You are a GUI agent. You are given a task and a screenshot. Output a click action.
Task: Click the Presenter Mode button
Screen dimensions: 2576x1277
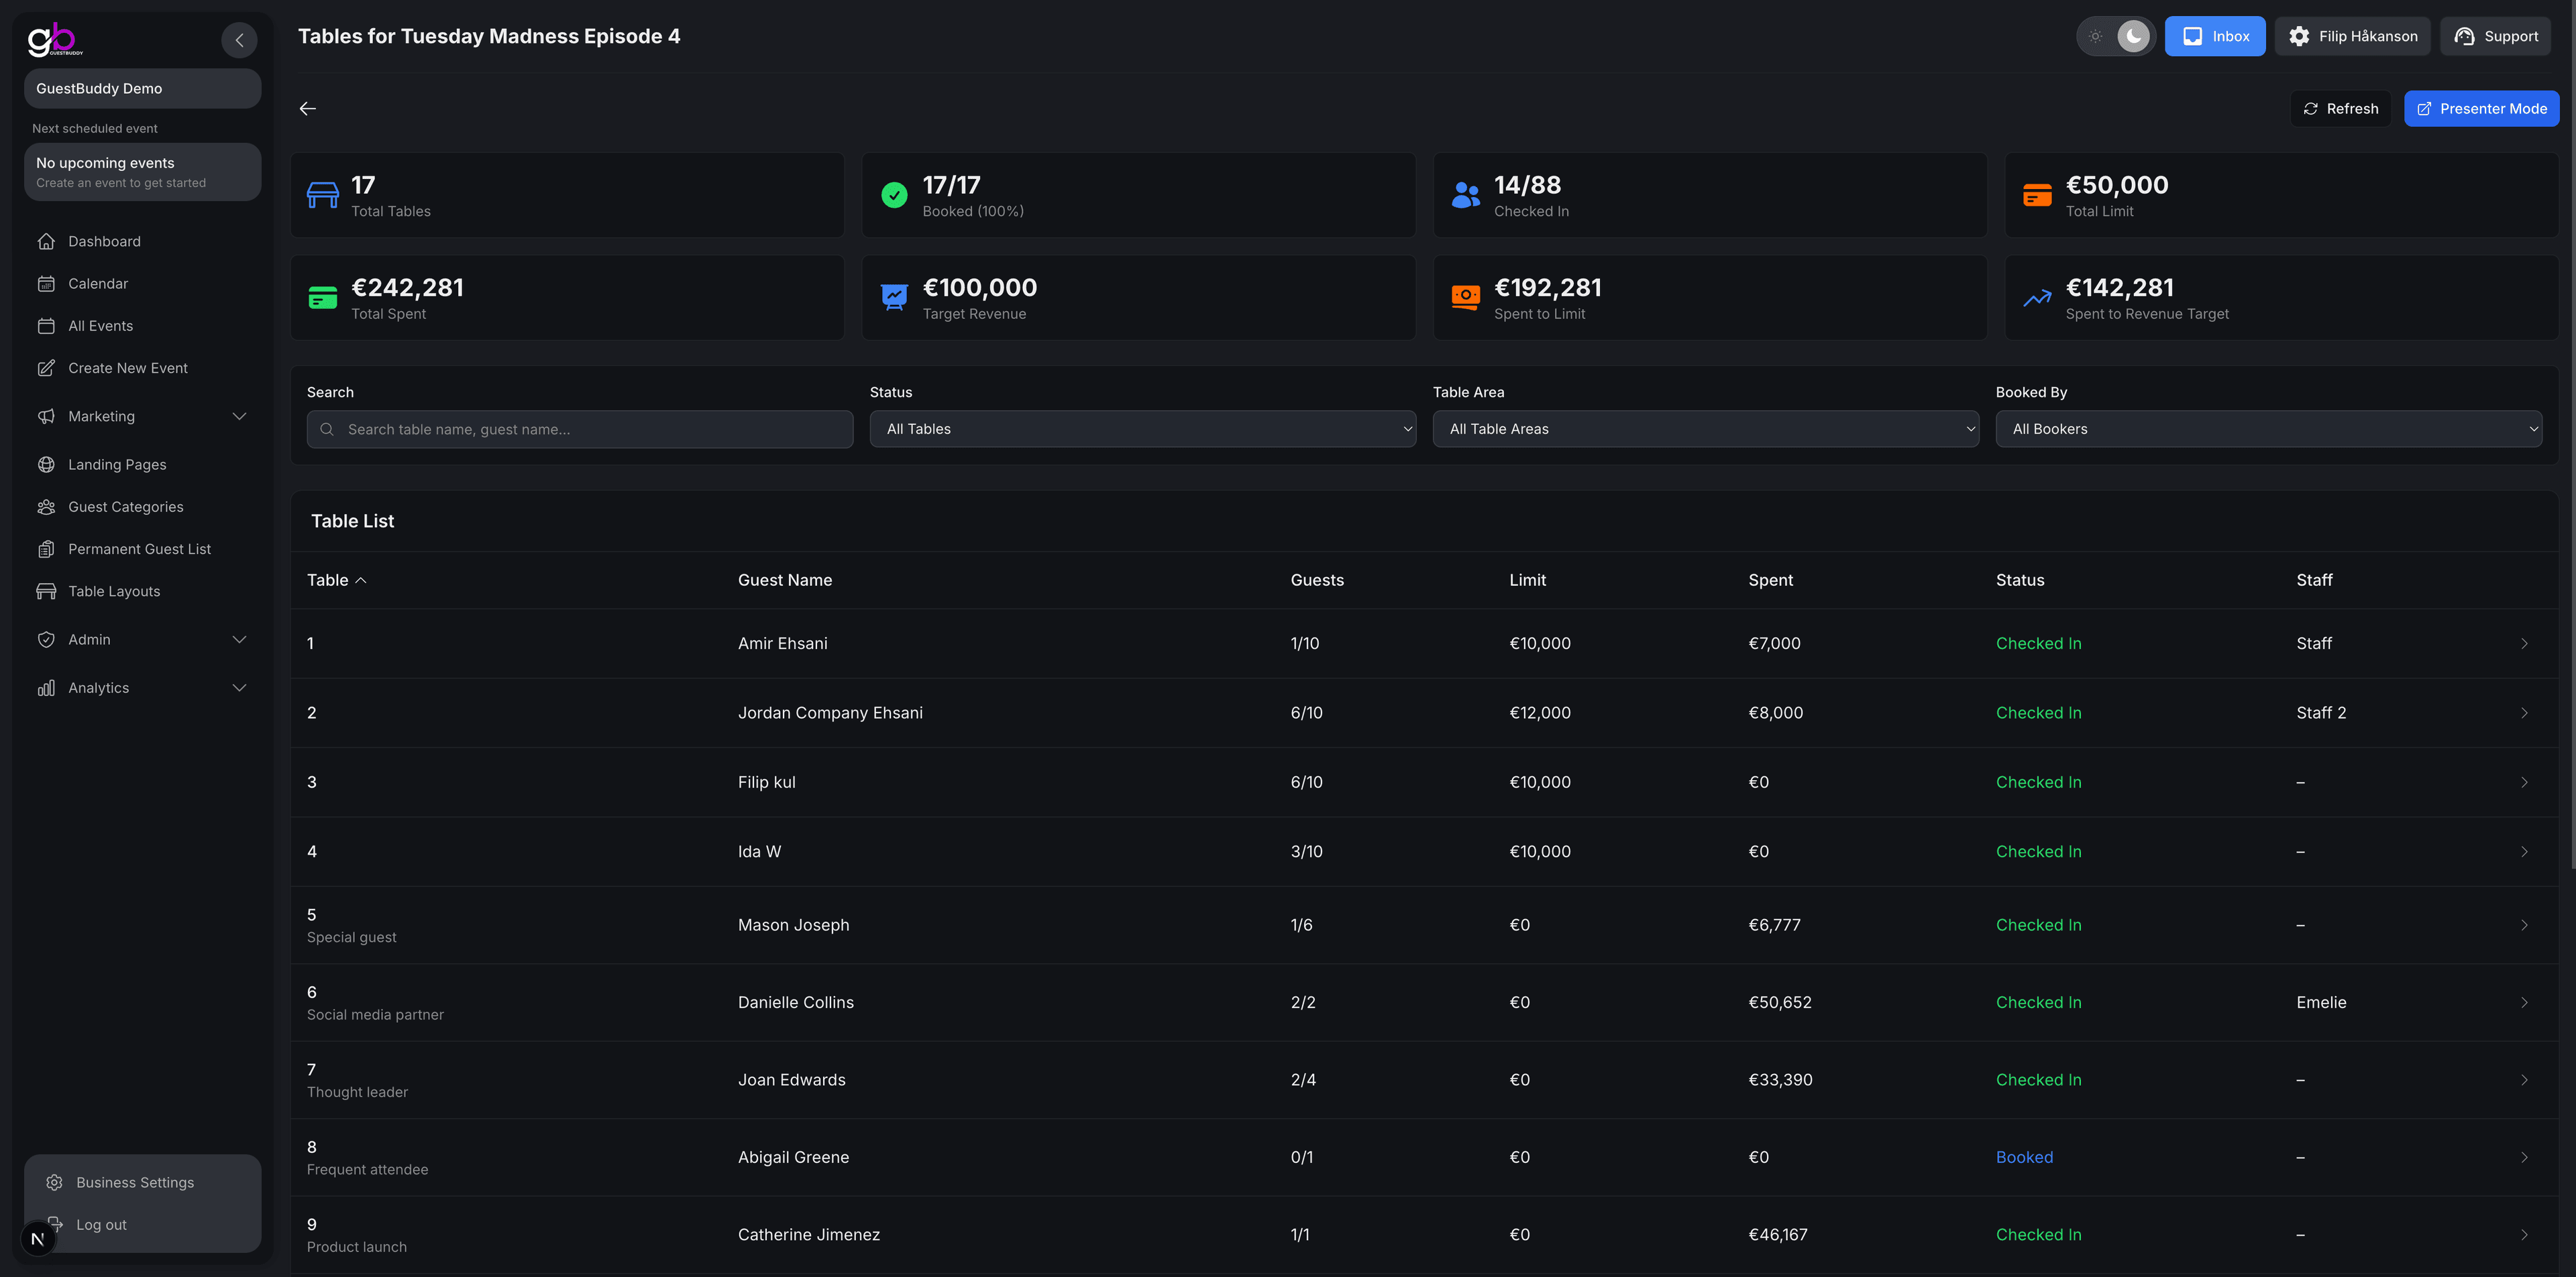(x=2481, y=108)
